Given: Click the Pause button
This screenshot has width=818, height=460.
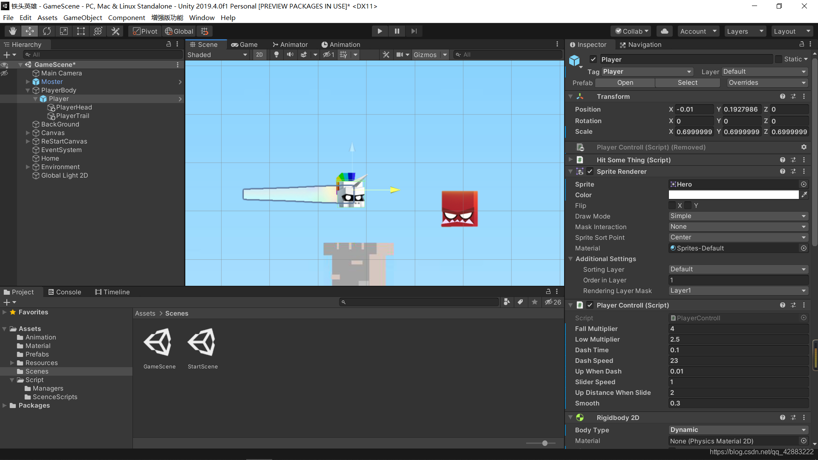Looking at the screenshot, I should click(x=397, y=31).
